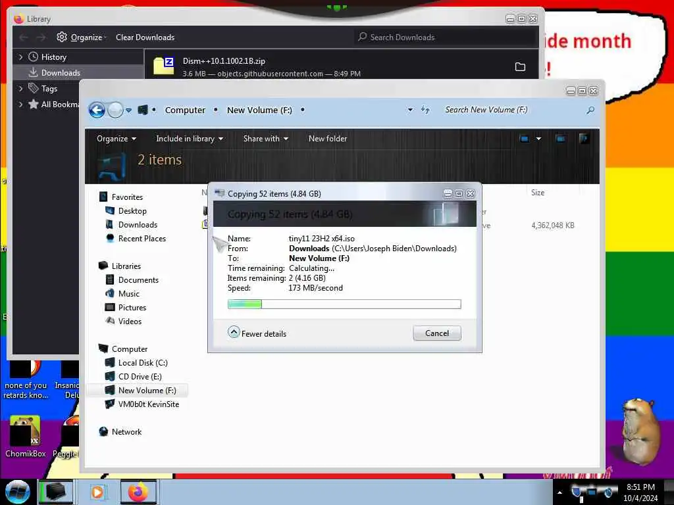Click the magnifier icon in Explorer search
The height and width of the screenshot is (505, 674).
click(x=590, y=110)
